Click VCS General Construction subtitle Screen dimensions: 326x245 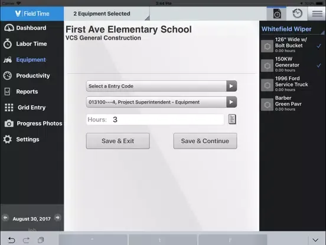click(103, 38)
